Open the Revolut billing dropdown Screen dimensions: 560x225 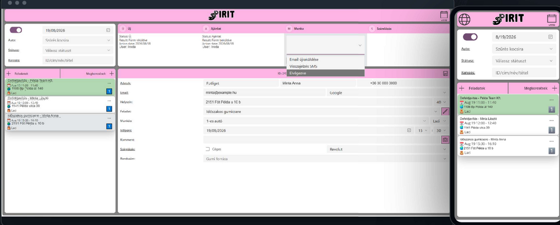[x=387, y=149]
